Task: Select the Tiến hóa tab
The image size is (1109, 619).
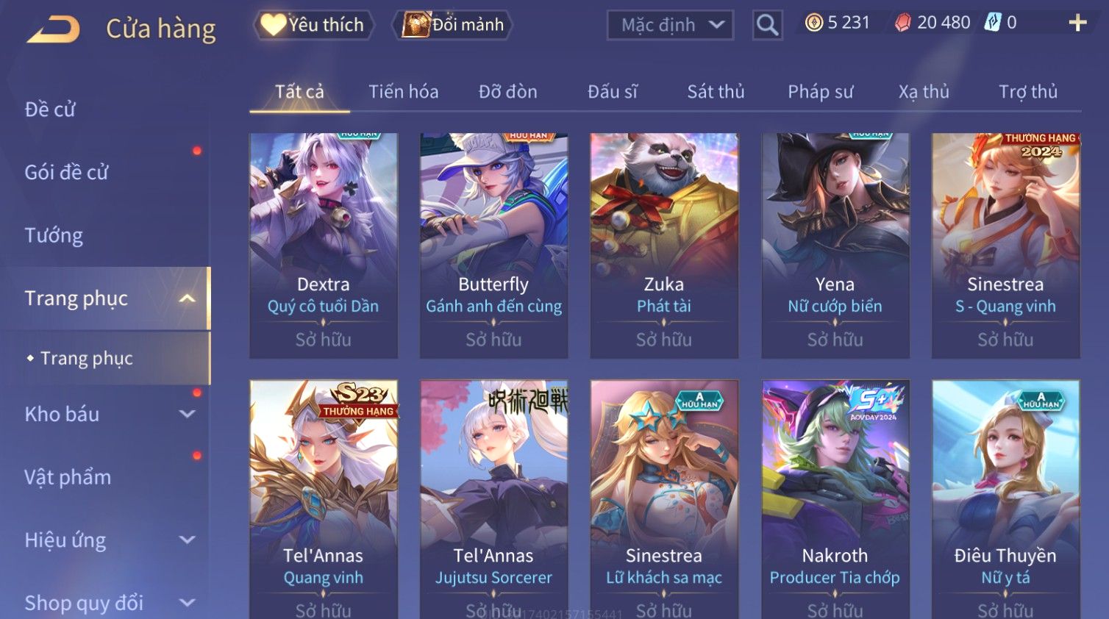Action: 403,92
